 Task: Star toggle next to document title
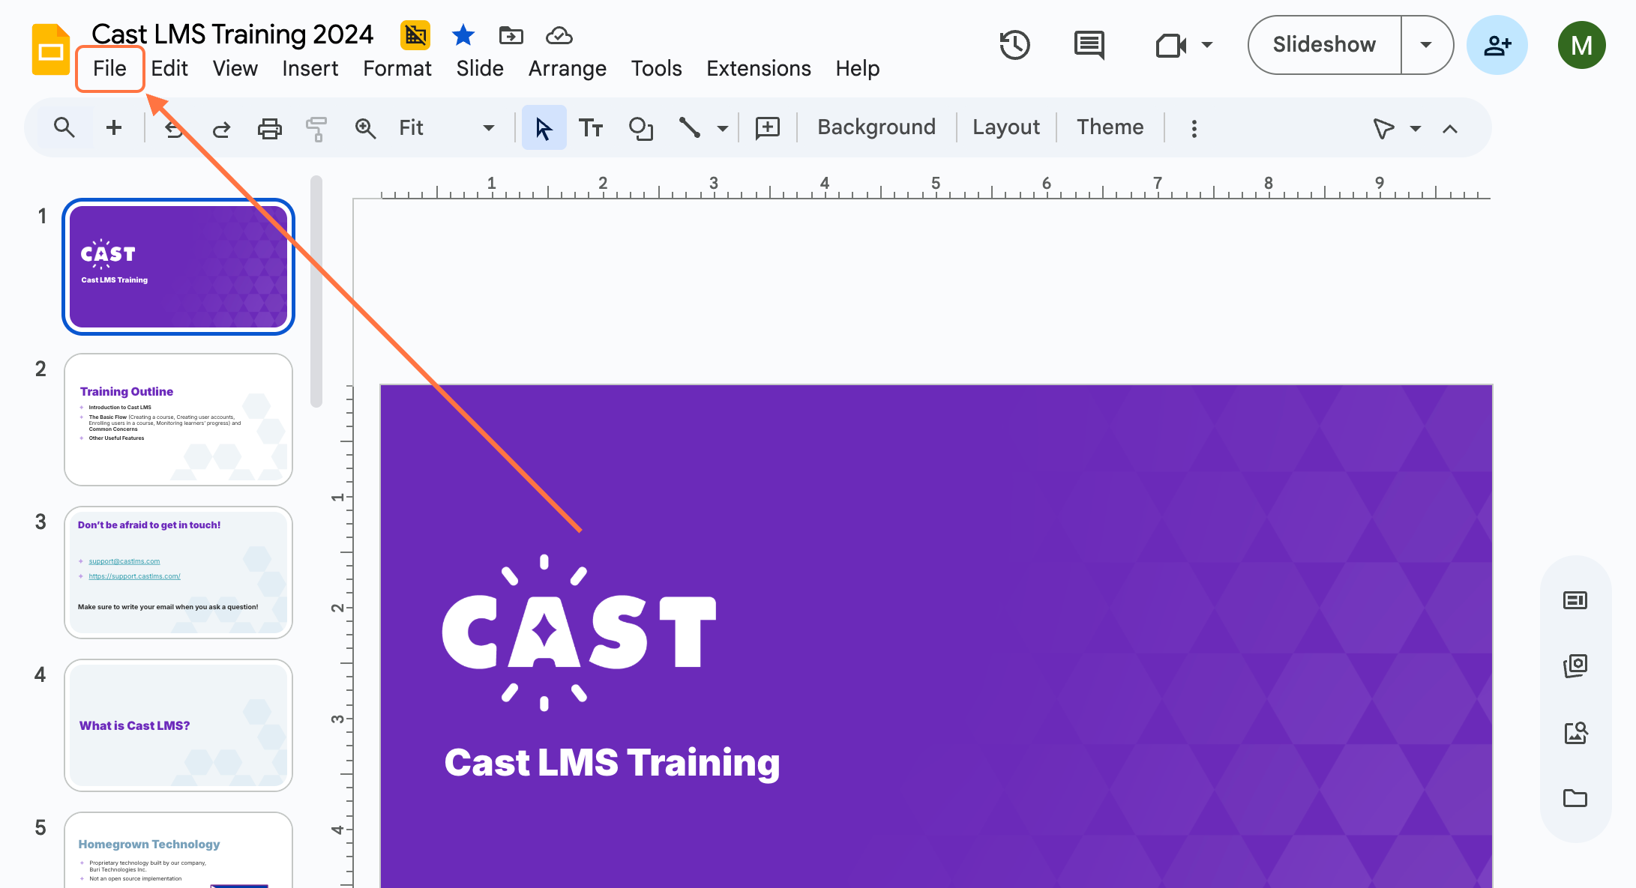pyautogui.click(x=463, y=34)
